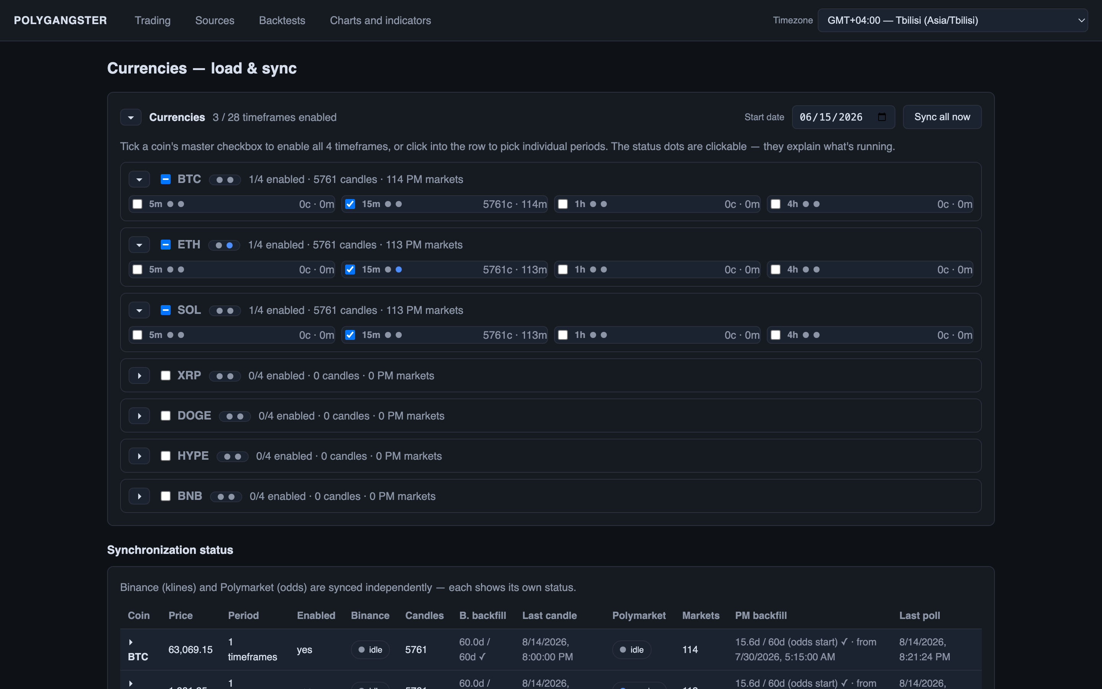Open the Backtests tab

point(282,21)
